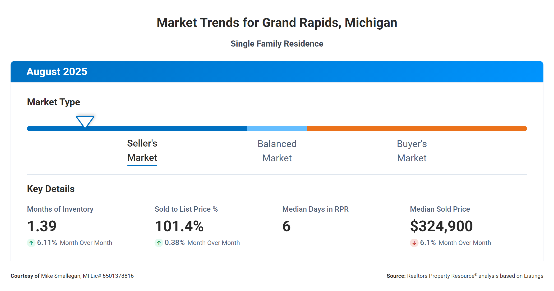Click the Median Sold Price label
Viewport: 554px width, 291px height.
(440, 209)
